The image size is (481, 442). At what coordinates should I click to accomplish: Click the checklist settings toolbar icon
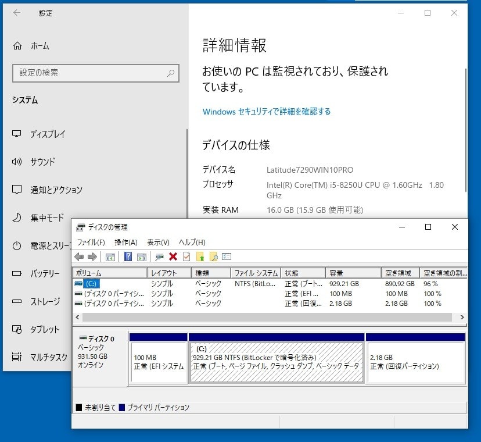tap(227, 256)
